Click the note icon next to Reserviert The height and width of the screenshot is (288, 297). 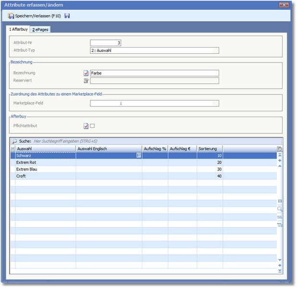click(86, 81)
